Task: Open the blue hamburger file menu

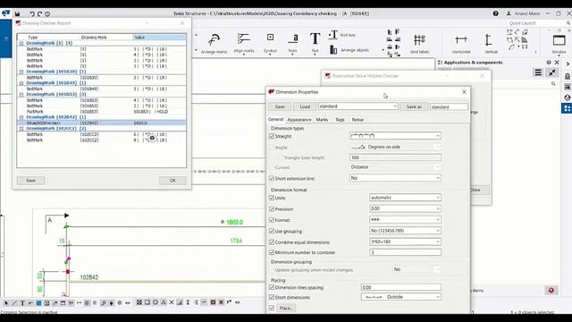Action: point(6,38)
